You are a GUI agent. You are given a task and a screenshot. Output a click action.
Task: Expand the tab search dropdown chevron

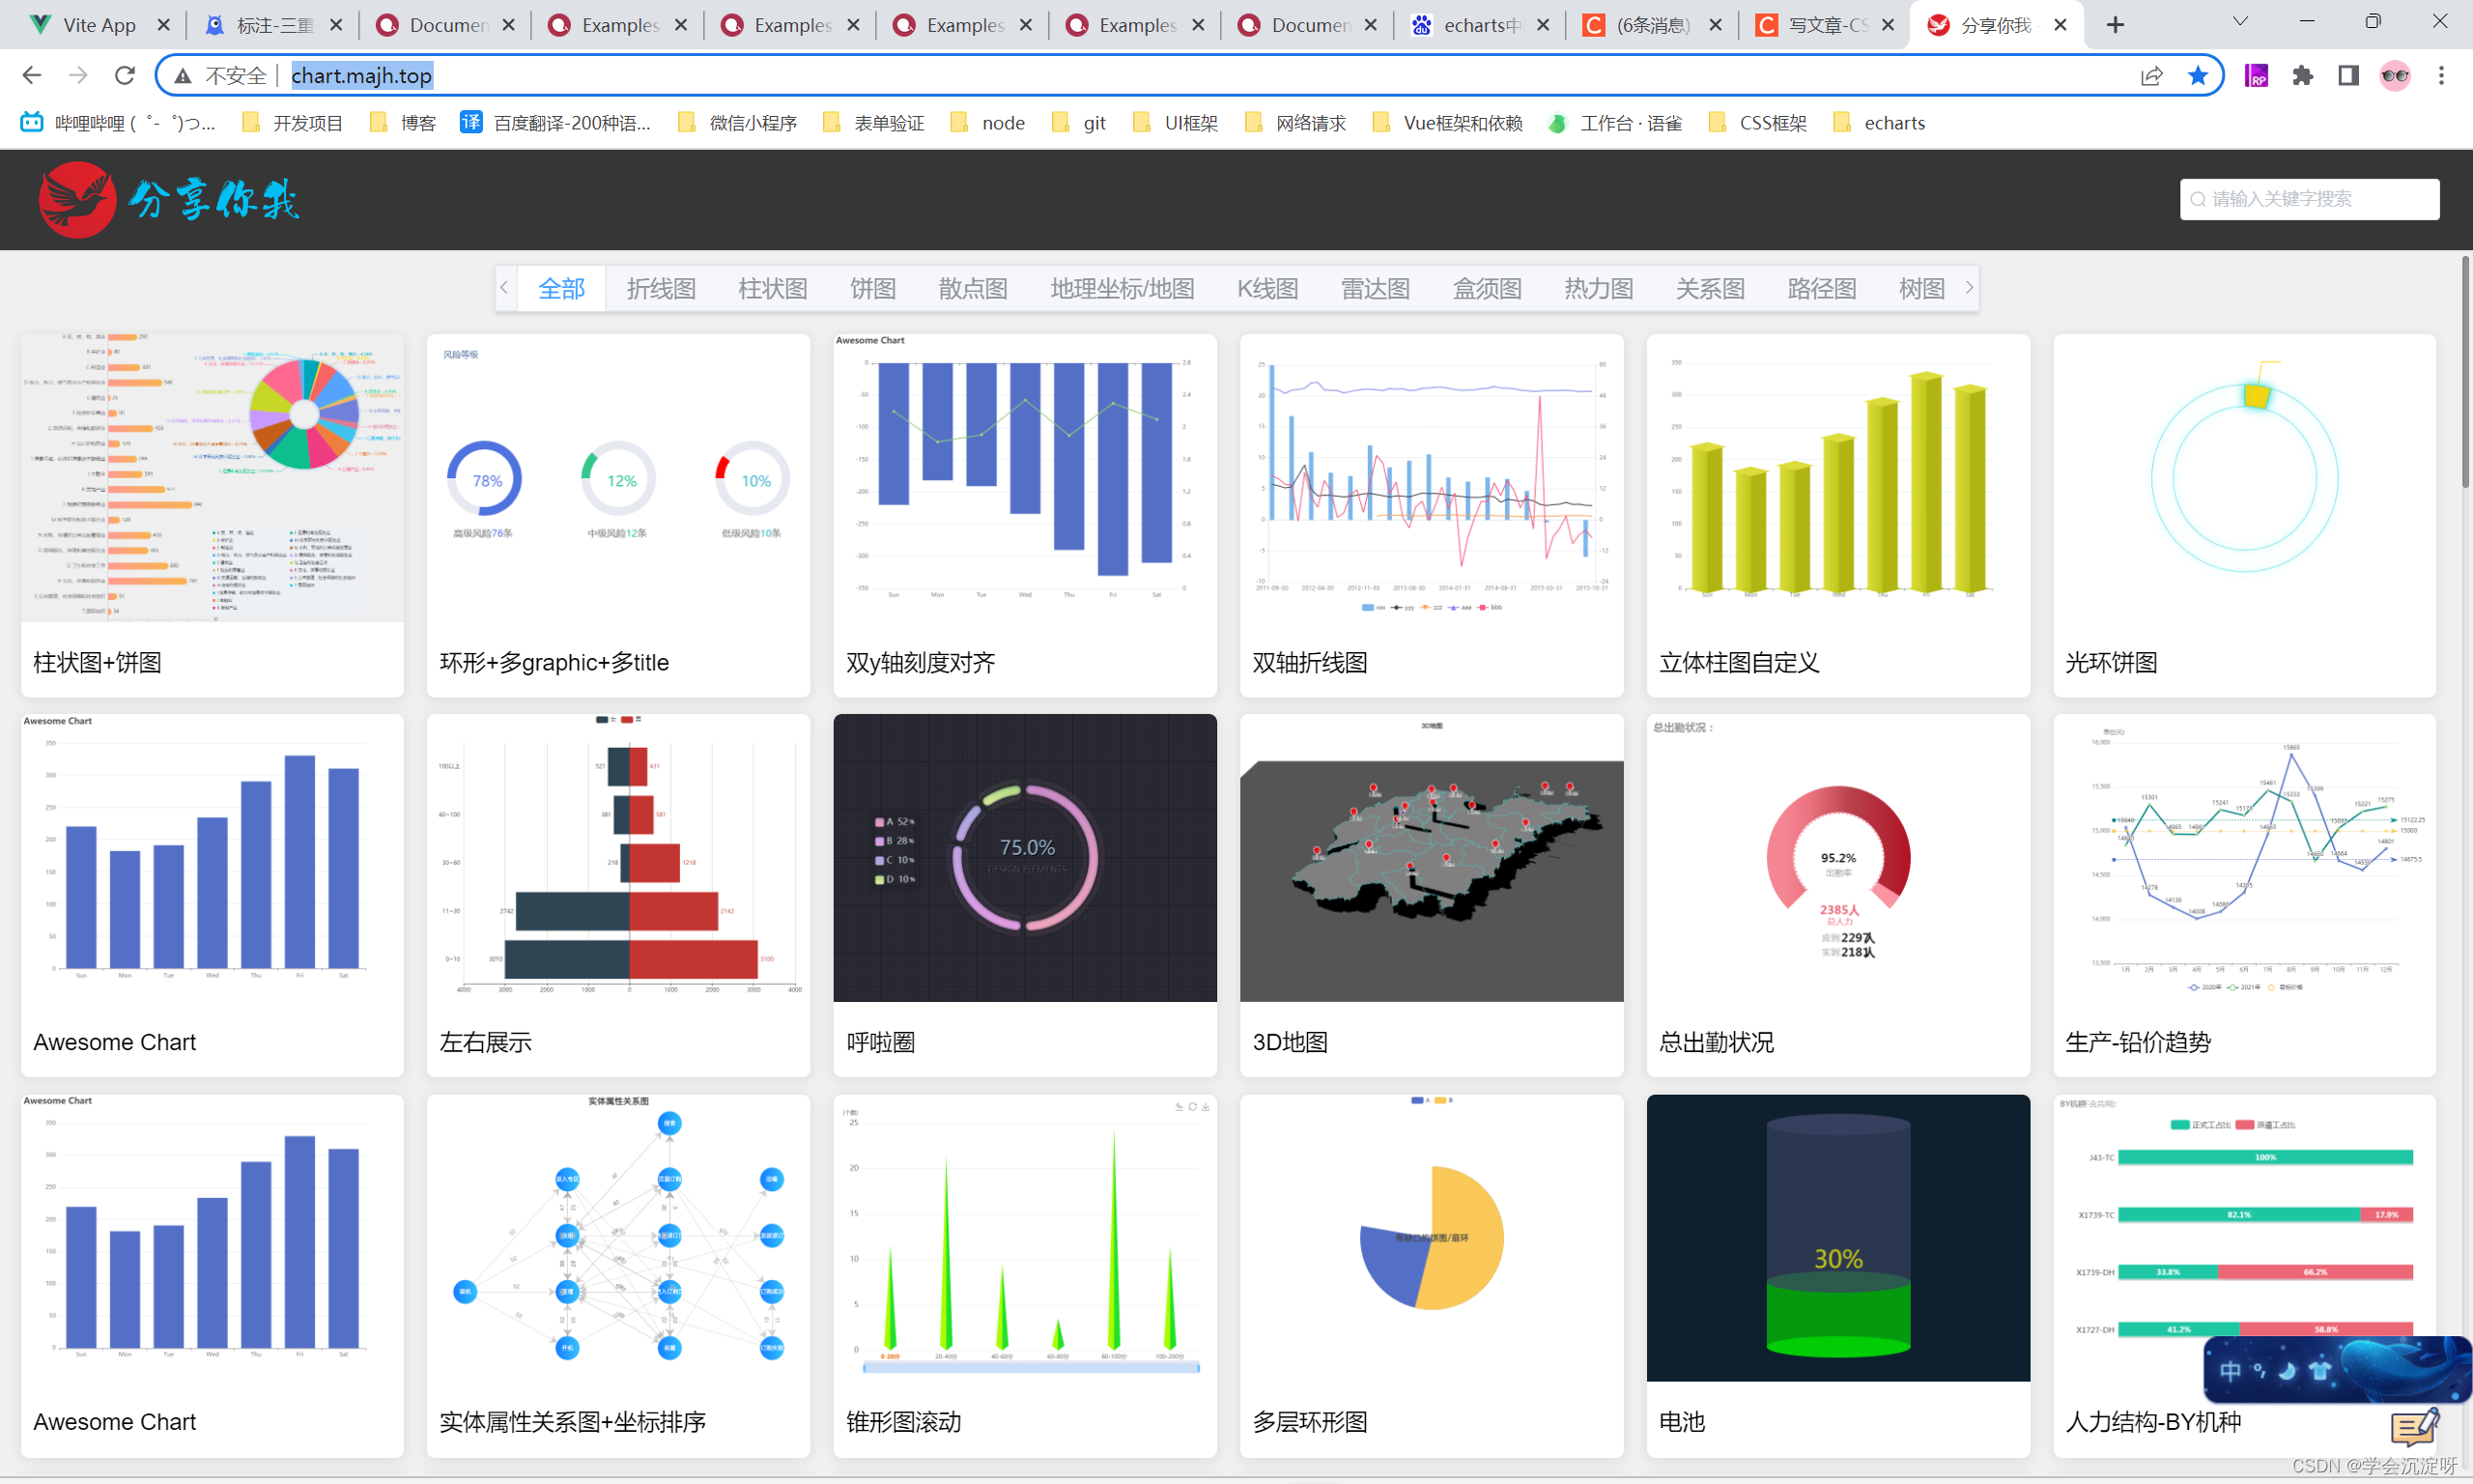pos(2240,22)
